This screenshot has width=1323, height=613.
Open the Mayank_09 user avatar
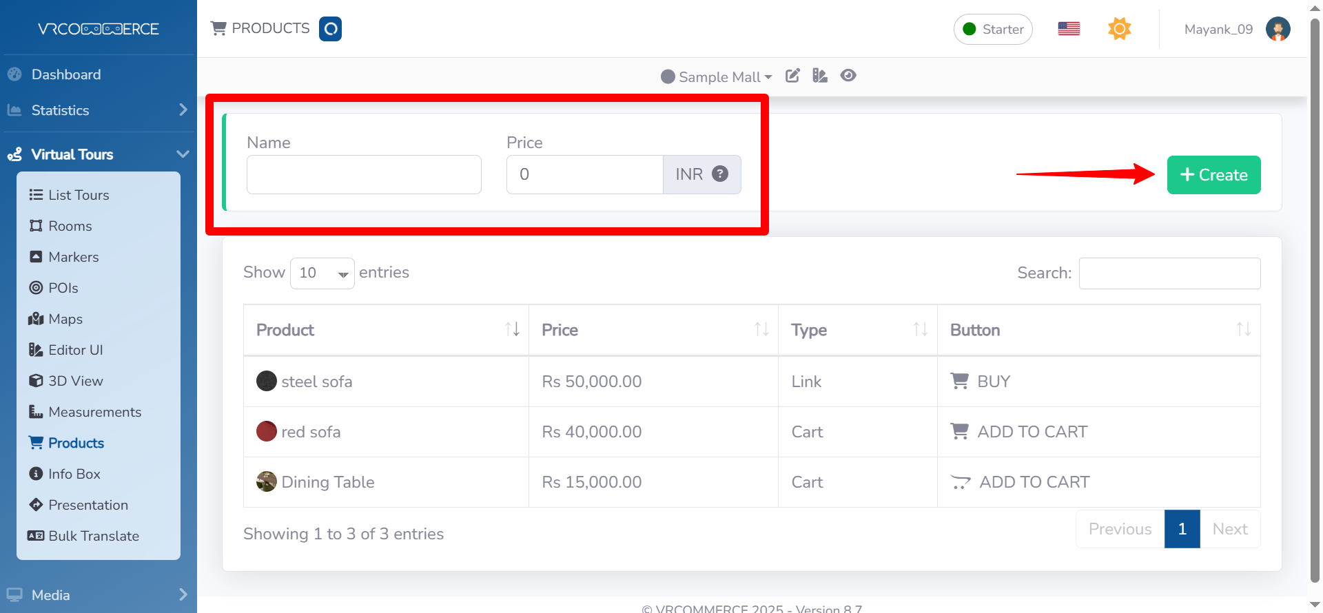tap(1278, 29)
